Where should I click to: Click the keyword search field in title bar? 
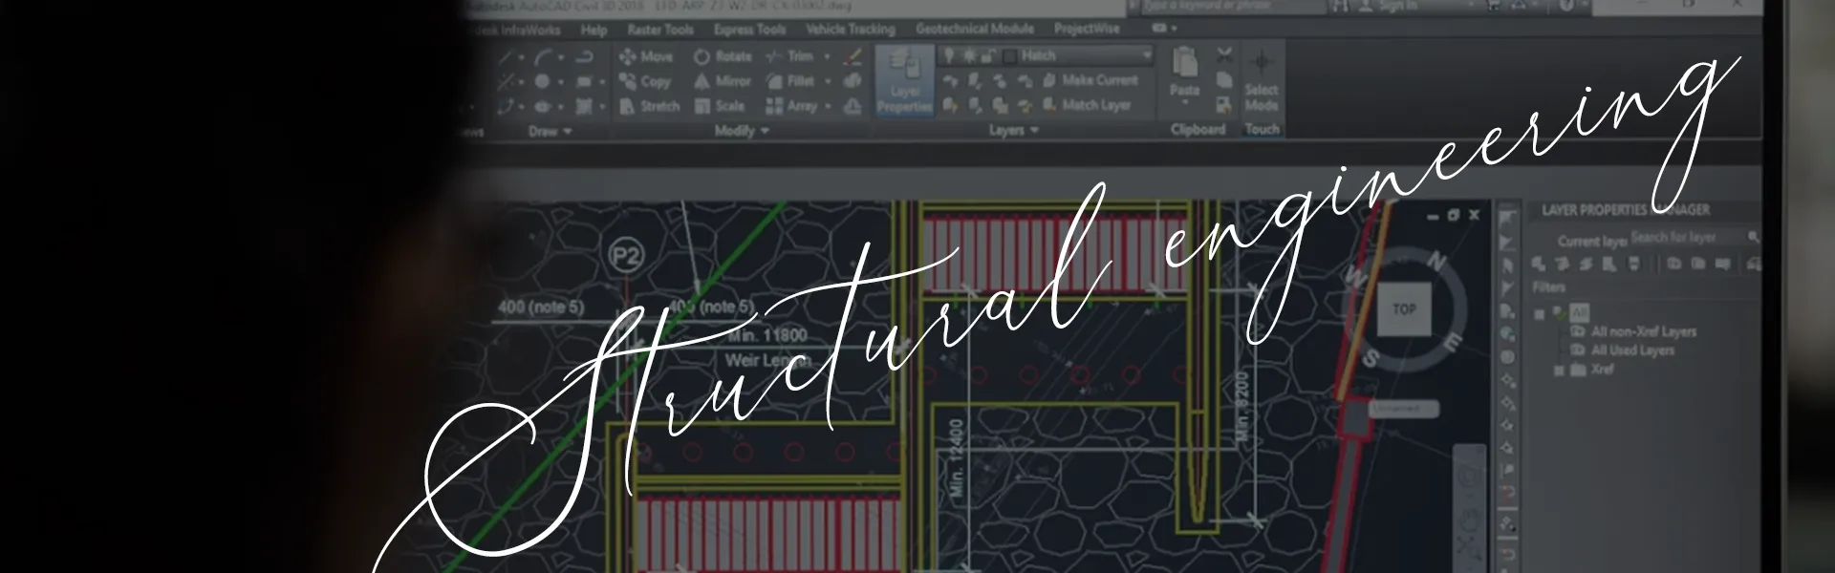click(x=1233, y=6)
